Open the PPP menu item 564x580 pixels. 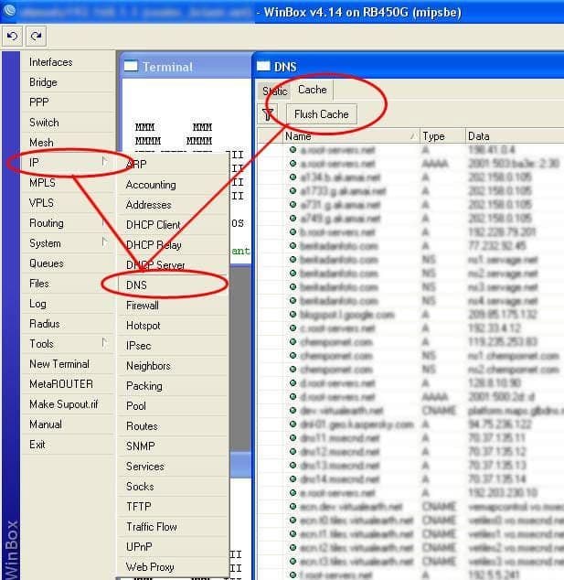[68, 102]
